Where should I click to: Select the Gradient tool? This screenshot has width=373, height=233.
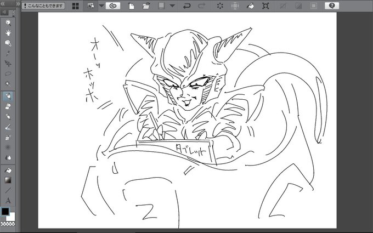(x=8, y=180)
